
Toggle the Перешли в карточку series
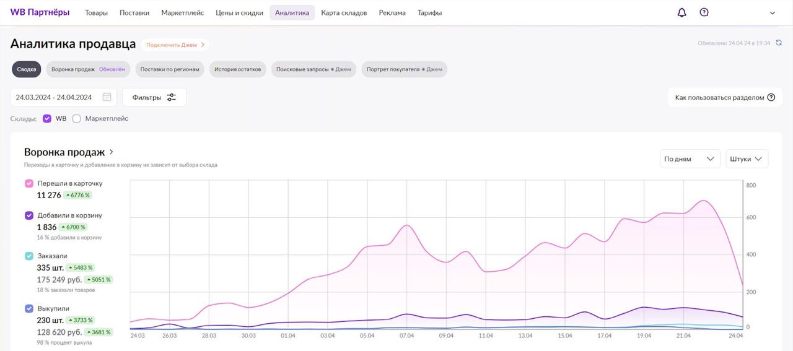(29, 183)
